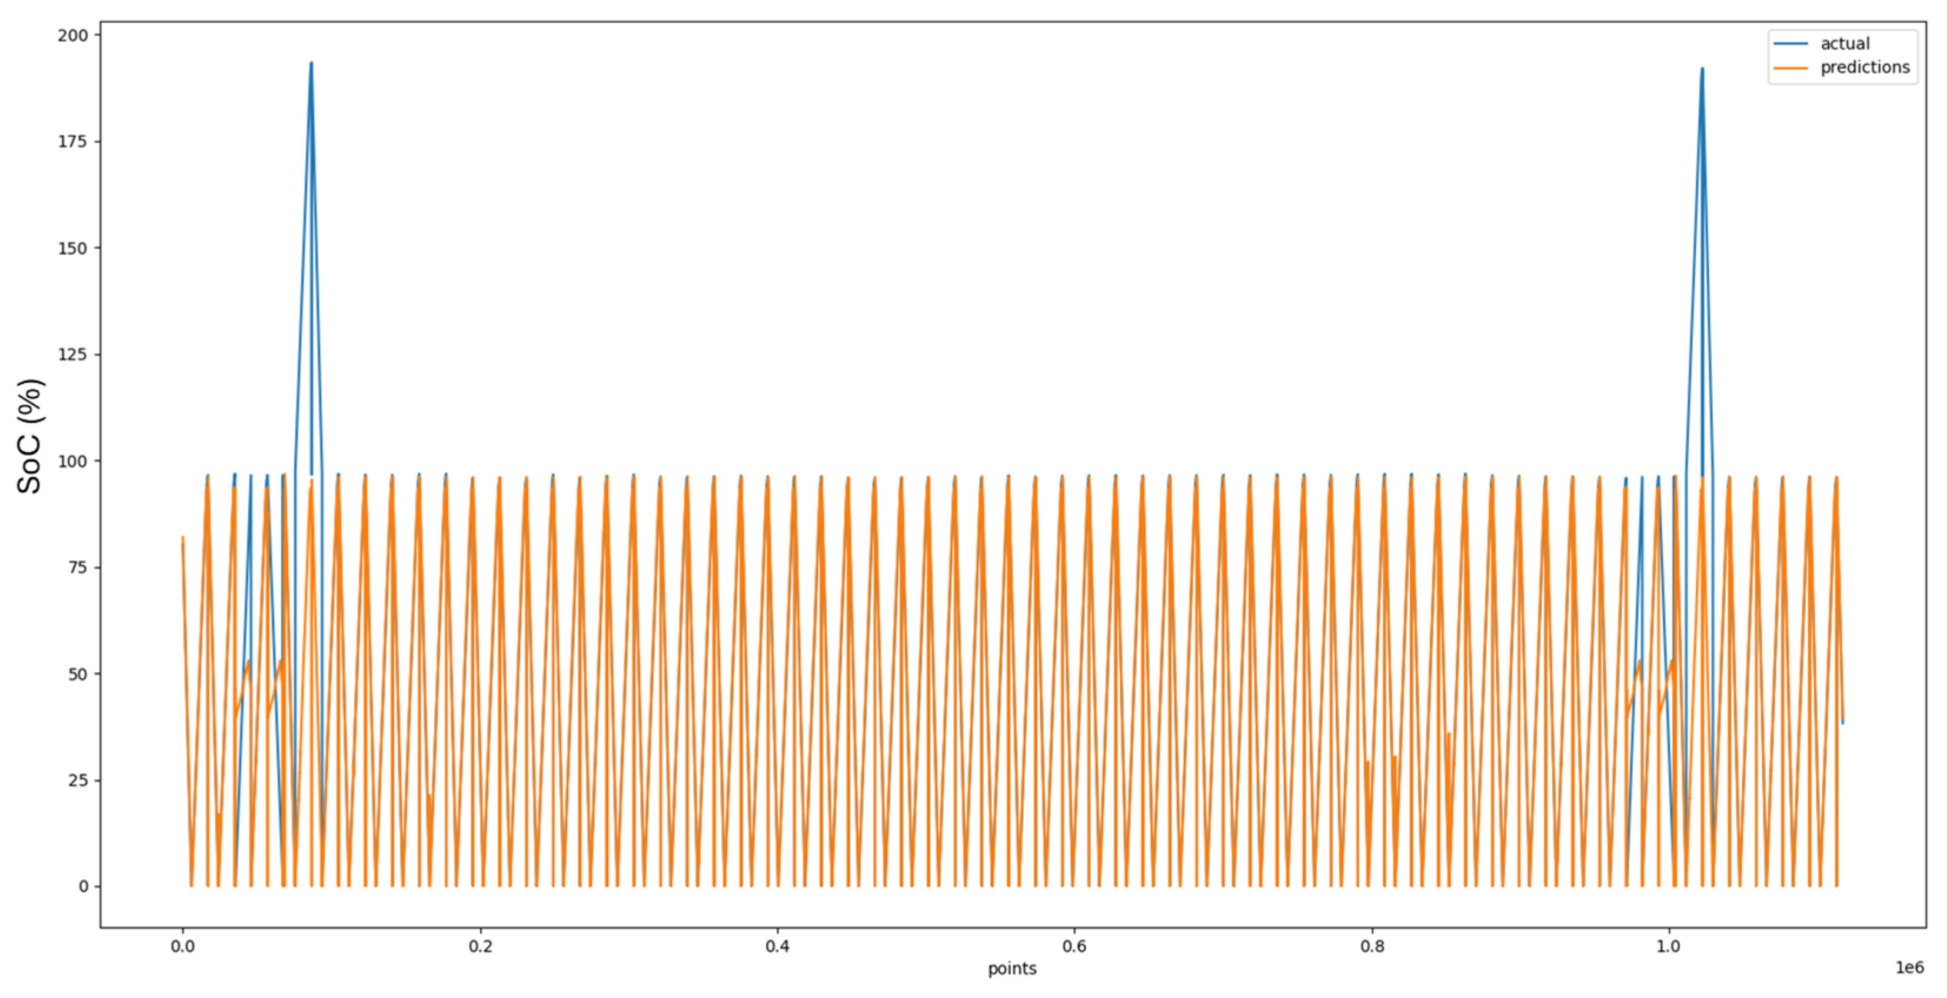
Task: Click the y-axis tick label 200
Action: 74,35
